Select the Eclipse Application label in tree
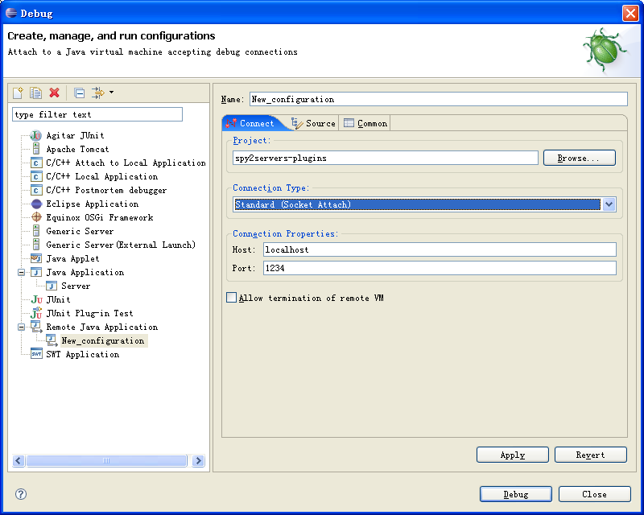The image size is (644, 515). pyautogui.click(x=93, y=204)
